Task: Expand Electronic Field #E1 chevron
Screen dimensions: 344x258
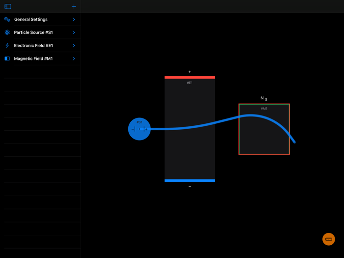Action: (x=74, y=45)
